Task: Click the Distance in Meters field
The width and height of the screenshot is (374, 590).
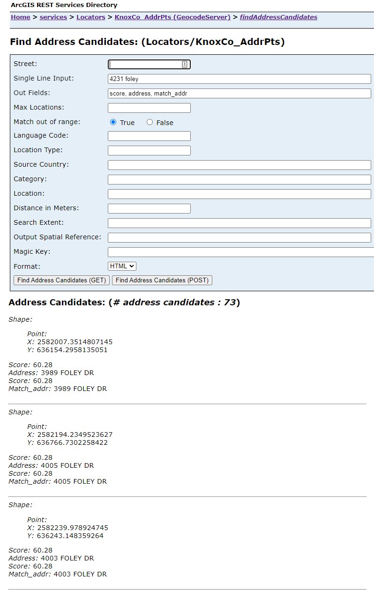Action: [149, 209]
